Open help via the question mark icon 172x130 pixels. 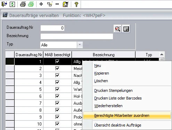pyautogui.click(x=76, y=5)
